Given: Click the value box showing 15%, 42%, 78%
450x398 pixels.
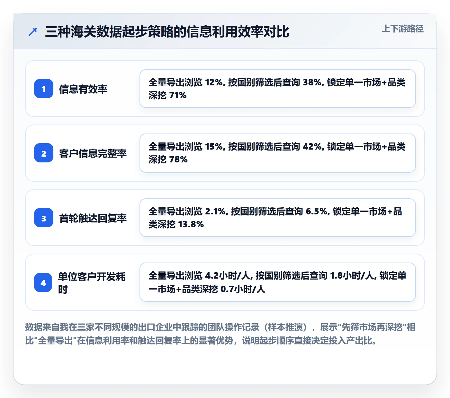Looking at the screenshot, I should pos(278,153).
